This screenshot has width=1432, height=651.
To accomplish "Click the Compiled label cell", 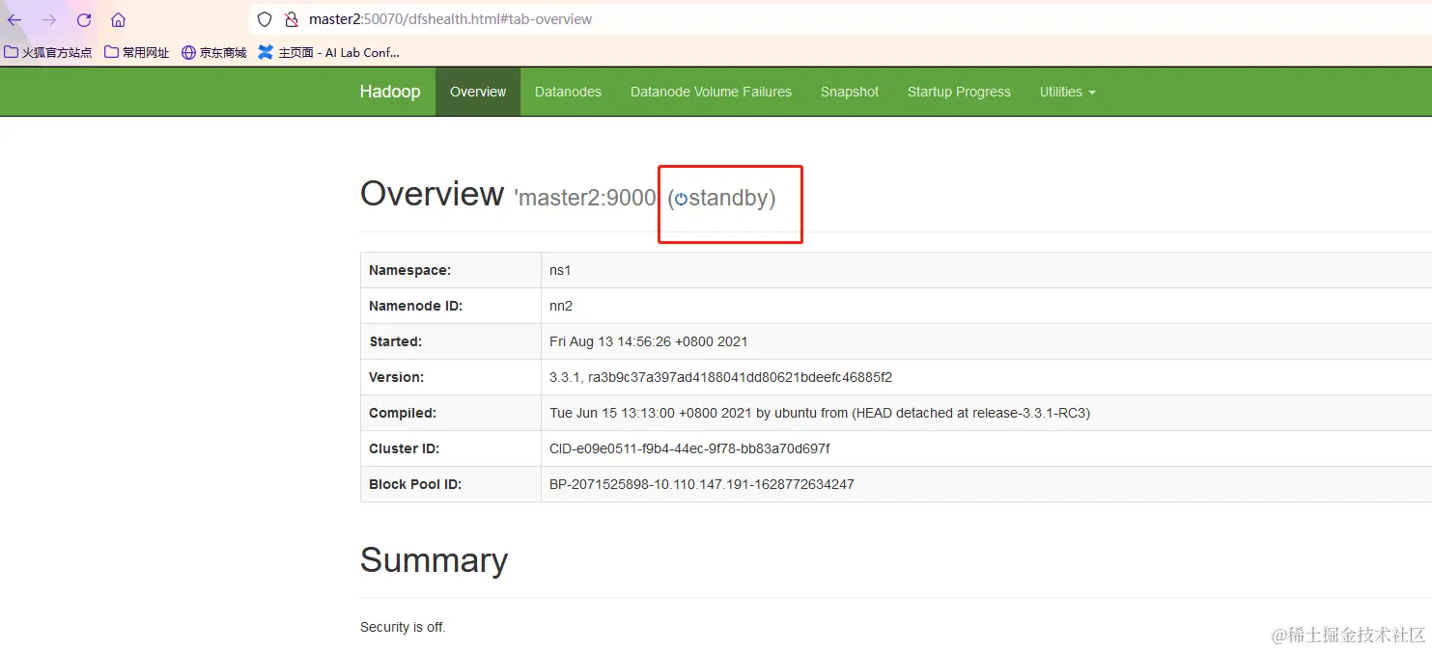I will [451, 413].
